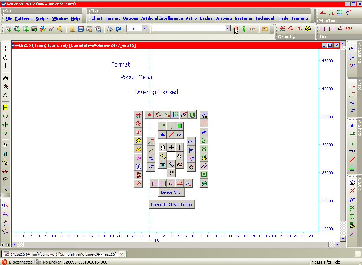Image resolution: width=362 pixels, height=265 pixels.
Task: Click the W2 icon in the left toolbar
Action: pos(5,231)
